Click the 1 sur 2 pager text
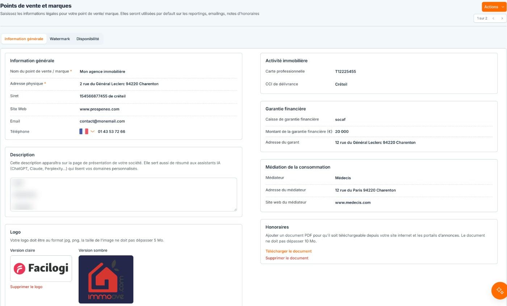 pyautogui.click(x=482, y=18)
